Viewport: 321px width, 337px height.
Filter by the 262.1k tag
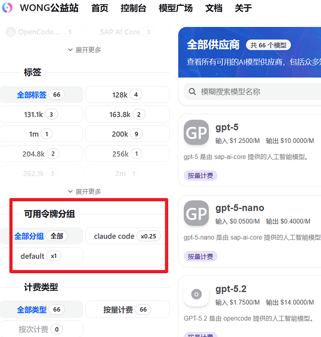click(x=41, y=173)
